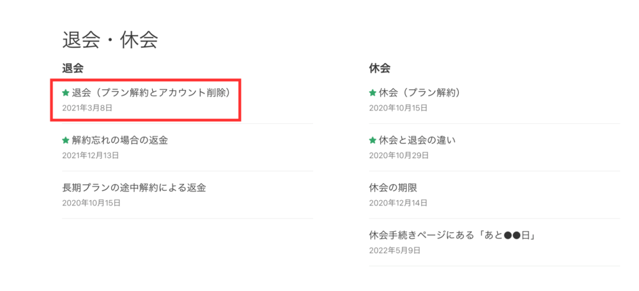The image size is (639, 291).
Task: Open the 休会の期限 article
Action: coord(393,188)
